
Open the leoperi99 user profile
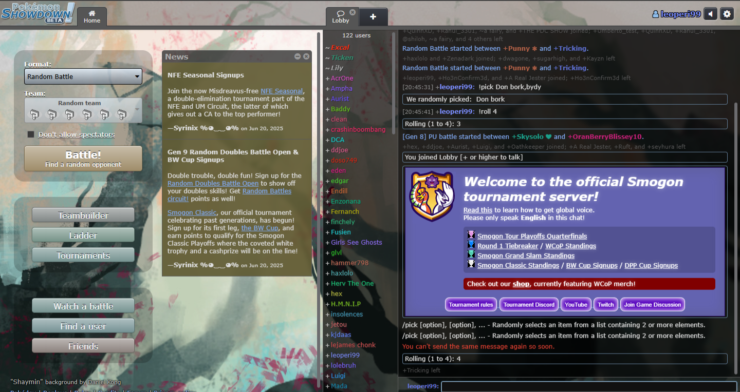pyautogui.click(x=676, y=14)
